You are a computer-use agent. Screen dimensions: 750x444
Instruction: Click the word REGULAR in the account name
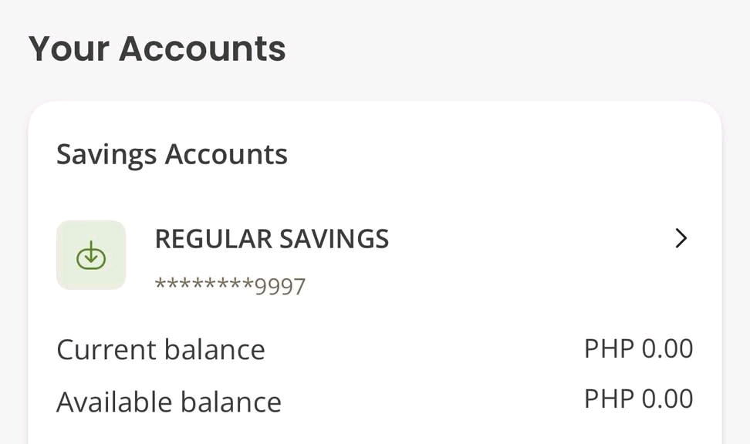point(213,239)
